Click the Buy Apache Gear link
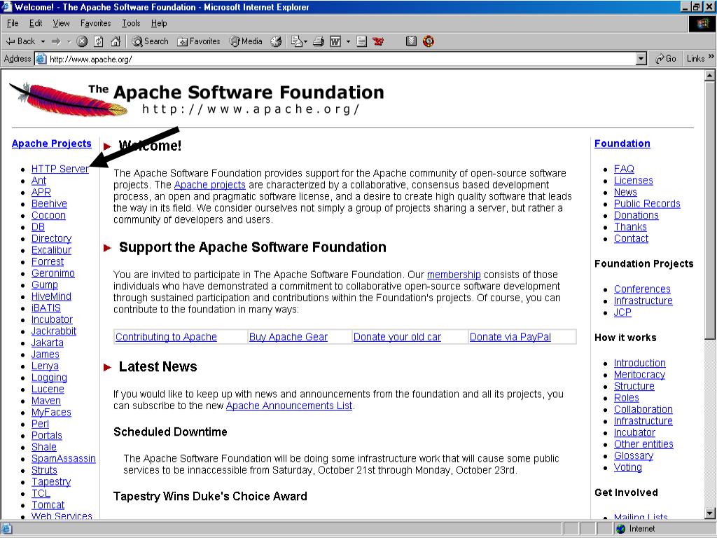The width and height of the screenshot is (717, 538). click(288, 337)
